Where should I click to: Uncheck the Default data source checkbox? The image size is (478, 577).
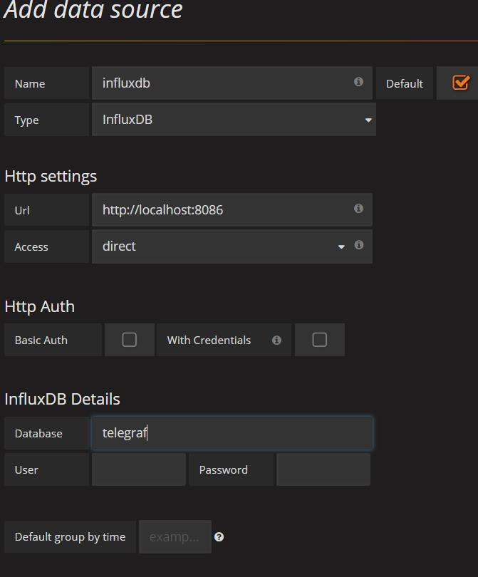click(461, 83)
